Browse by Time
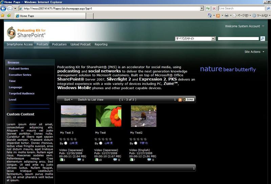The width and height of the screenshot is (271, 184). (x=12, y=81)
